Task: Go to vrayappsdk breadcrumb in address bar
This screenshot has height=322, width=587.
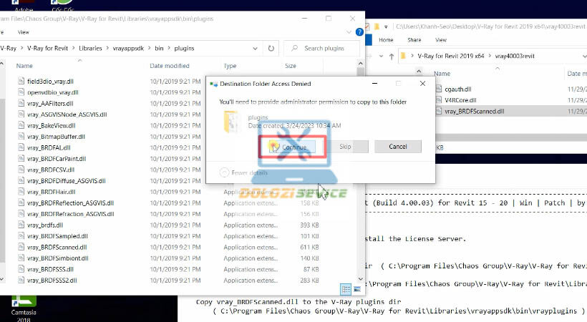Action: point(128,49)
